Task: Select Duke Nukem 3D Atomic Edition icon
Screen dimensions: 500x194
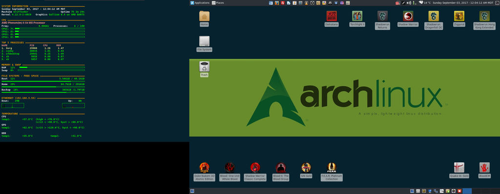Action: [204, 172]
